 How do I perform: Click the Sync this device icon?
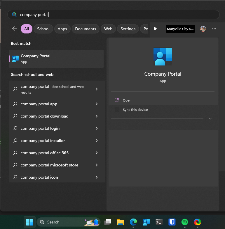pos(117,109)
